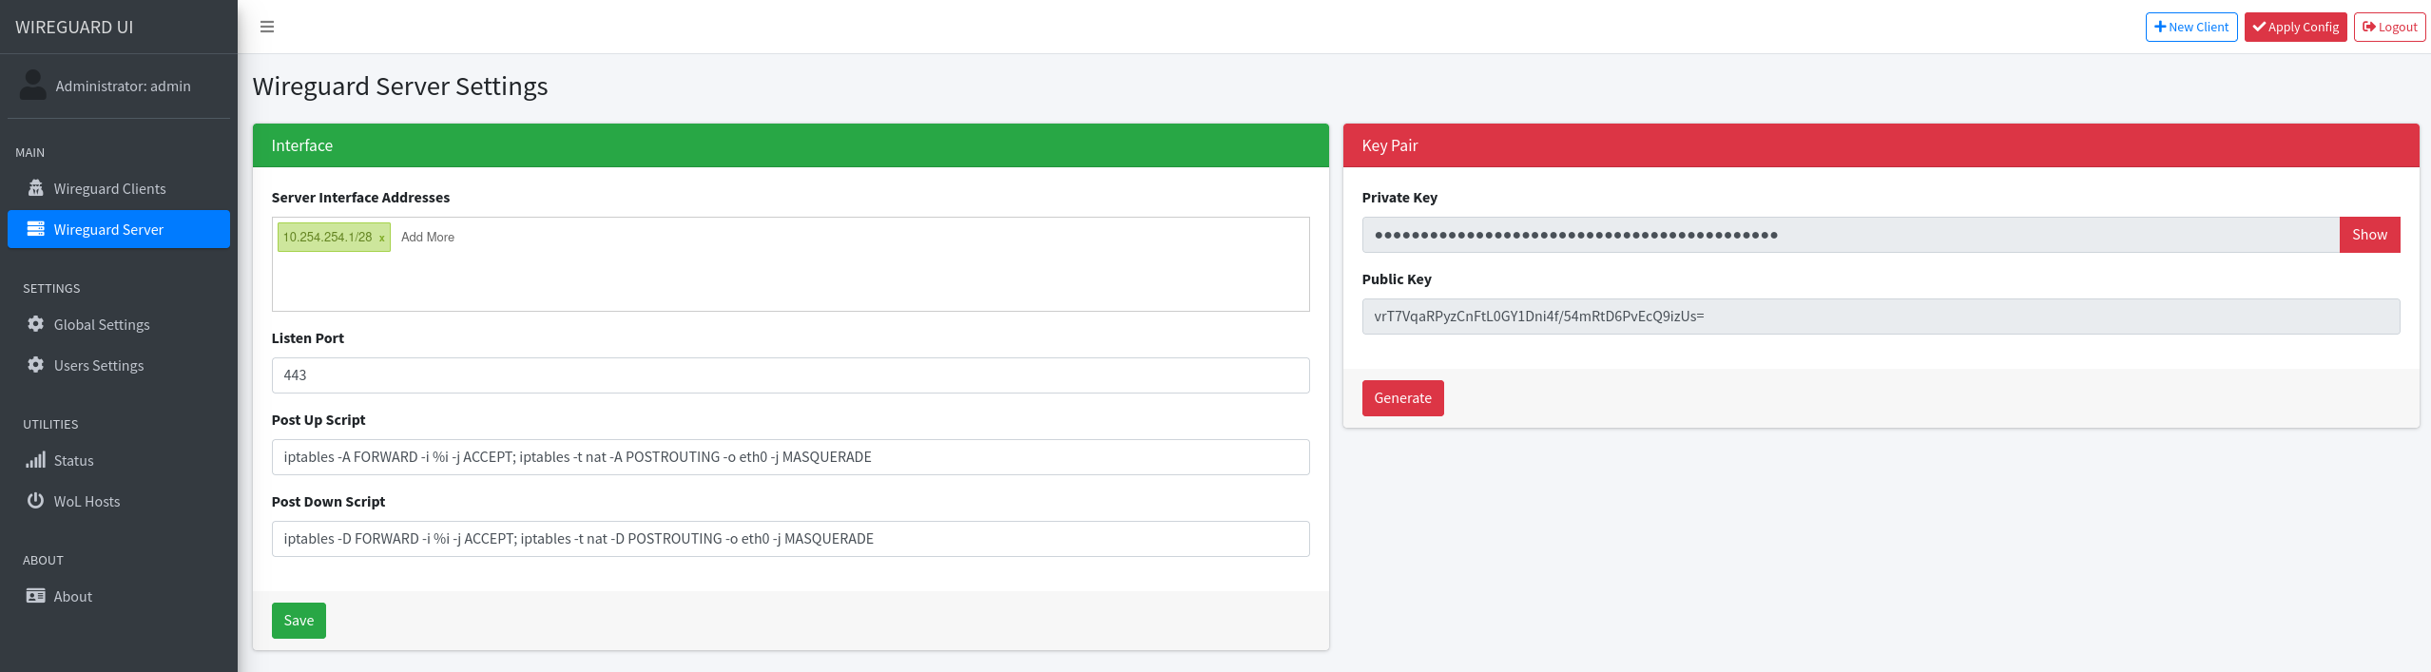The height and width of the screenshot is (672, 2431).
Task: Click the Users Settings gear icon
Action: click(36, 365)
